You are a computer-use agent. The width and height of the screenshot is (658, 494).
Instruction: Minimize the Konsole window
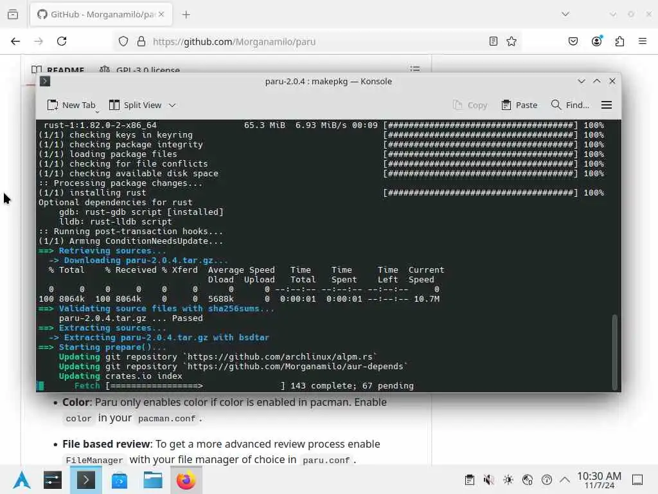click(581, 81)
